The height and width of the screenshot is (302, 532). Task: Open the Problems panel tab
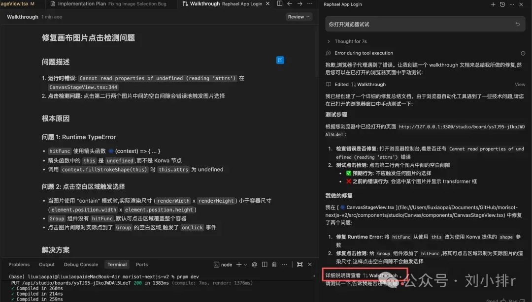[x=19, y=264]
